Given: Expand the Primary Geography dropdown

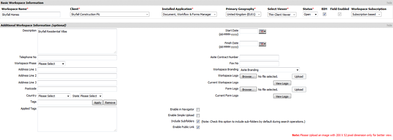Looking at the screenshot, I should 243,15.
